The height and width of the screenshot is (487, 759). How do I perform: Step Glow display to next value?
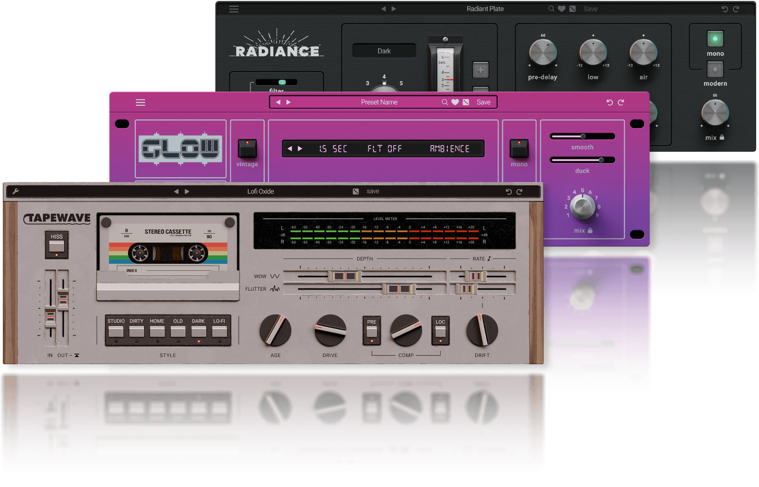coord(300,149)
